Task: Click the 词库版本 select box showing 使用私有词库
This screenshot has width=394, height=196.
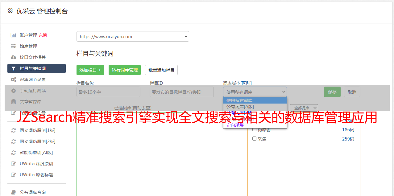Action: coord(255,92)
